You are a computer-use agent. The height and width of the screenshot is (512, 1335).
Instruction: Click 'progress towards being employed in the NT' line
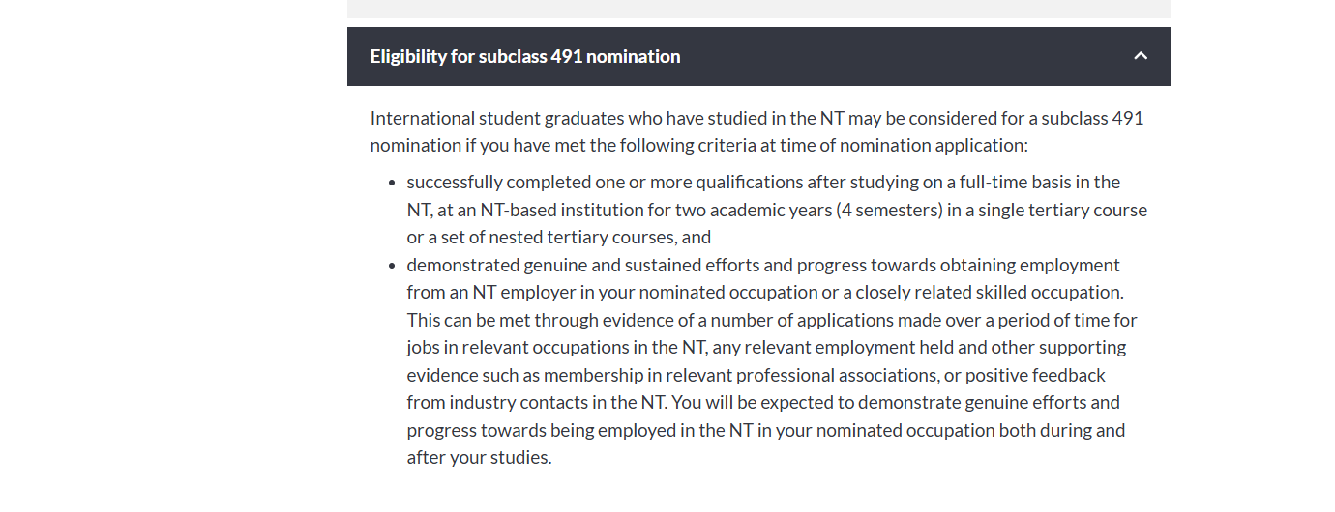click(766, 430)
